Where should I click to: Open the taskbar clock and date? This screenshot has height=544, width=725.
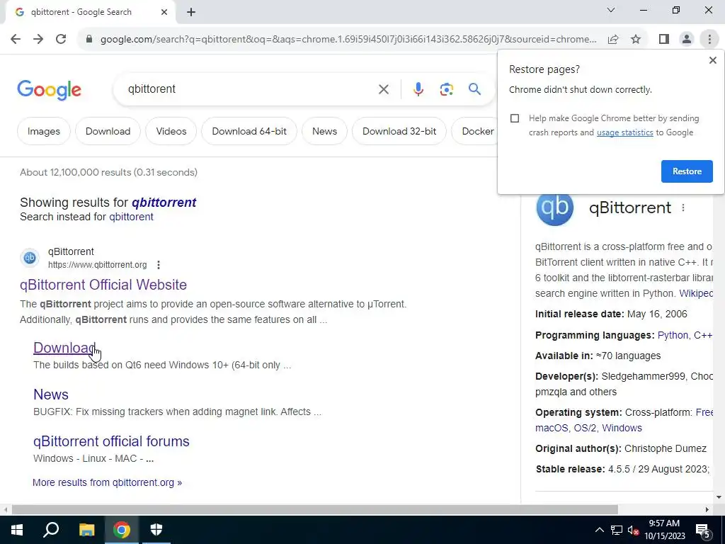click(x=664, y=530)
